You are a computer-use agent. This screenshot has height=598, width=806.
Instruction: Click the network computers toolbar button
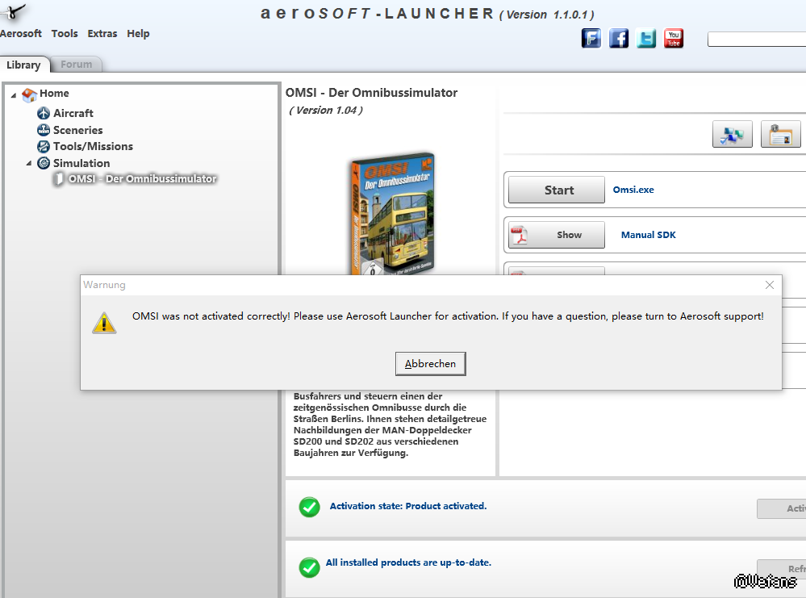(733, 134)
